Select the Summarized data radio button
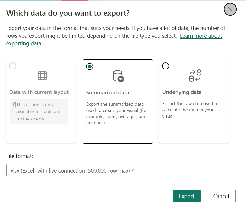The height and width of the screenshot is (209, 246). pos(89,66)
